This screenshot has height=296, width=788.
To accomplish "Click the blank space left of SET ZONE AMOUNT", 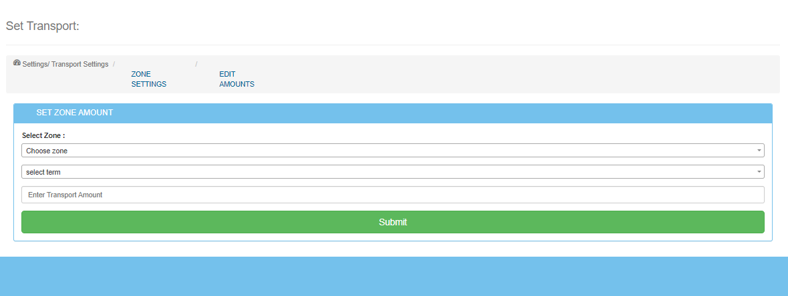I will pyautogui.click(x=25, y=113).
